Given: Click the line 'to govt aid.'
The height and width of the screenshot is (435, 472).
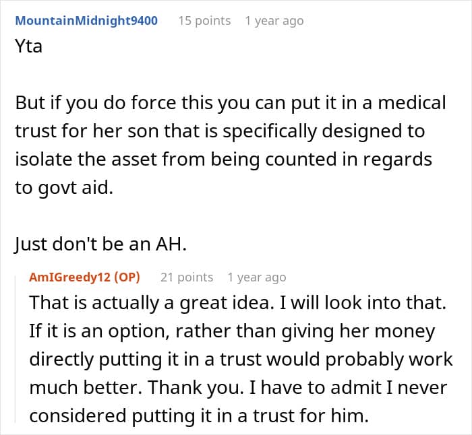Looking at the screenshot, I should (64, 188).
